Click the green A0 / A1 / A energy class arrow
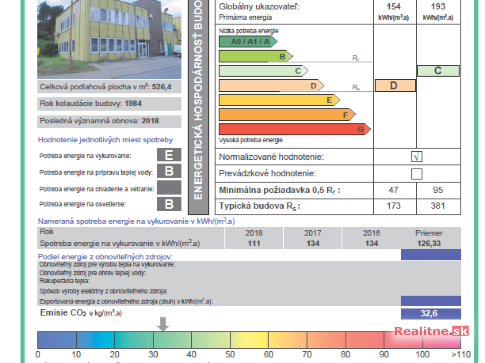 (247, 42)
